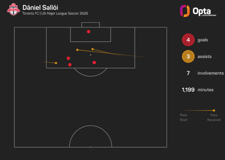Click the orange pass received legend dot
Image resolution: width=225 pixels, height=160 pixels.
pos(214,110)
